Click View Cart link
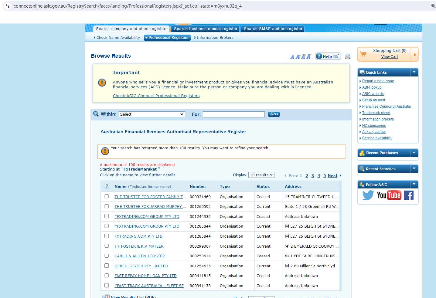 (x=390, y=57)
